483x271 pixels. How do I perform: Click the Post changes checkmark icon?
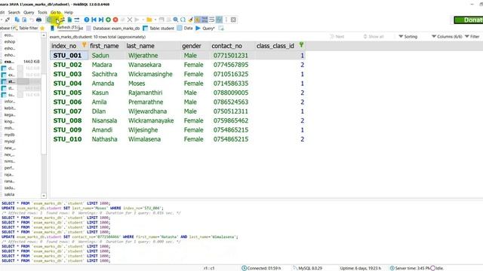(122, 20)
